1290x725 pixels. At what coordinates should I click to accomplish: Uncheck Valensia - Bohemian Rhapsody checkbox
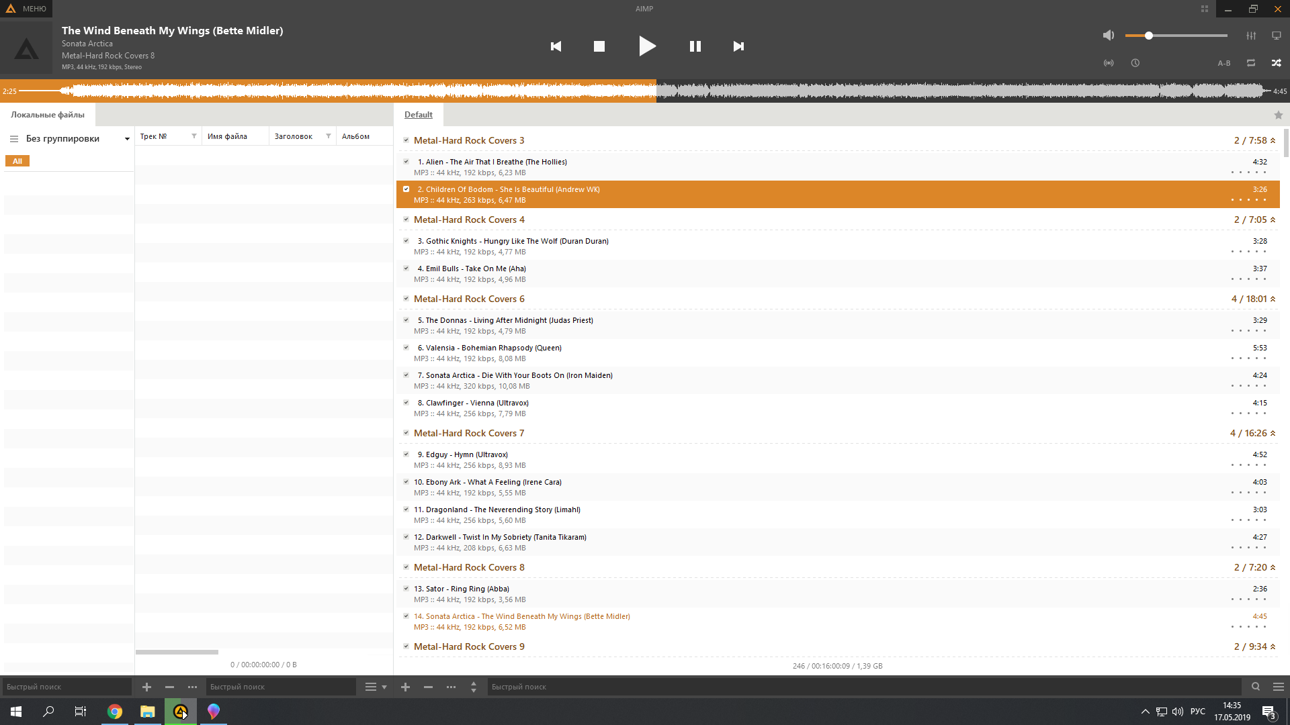[x=406, y=348]
